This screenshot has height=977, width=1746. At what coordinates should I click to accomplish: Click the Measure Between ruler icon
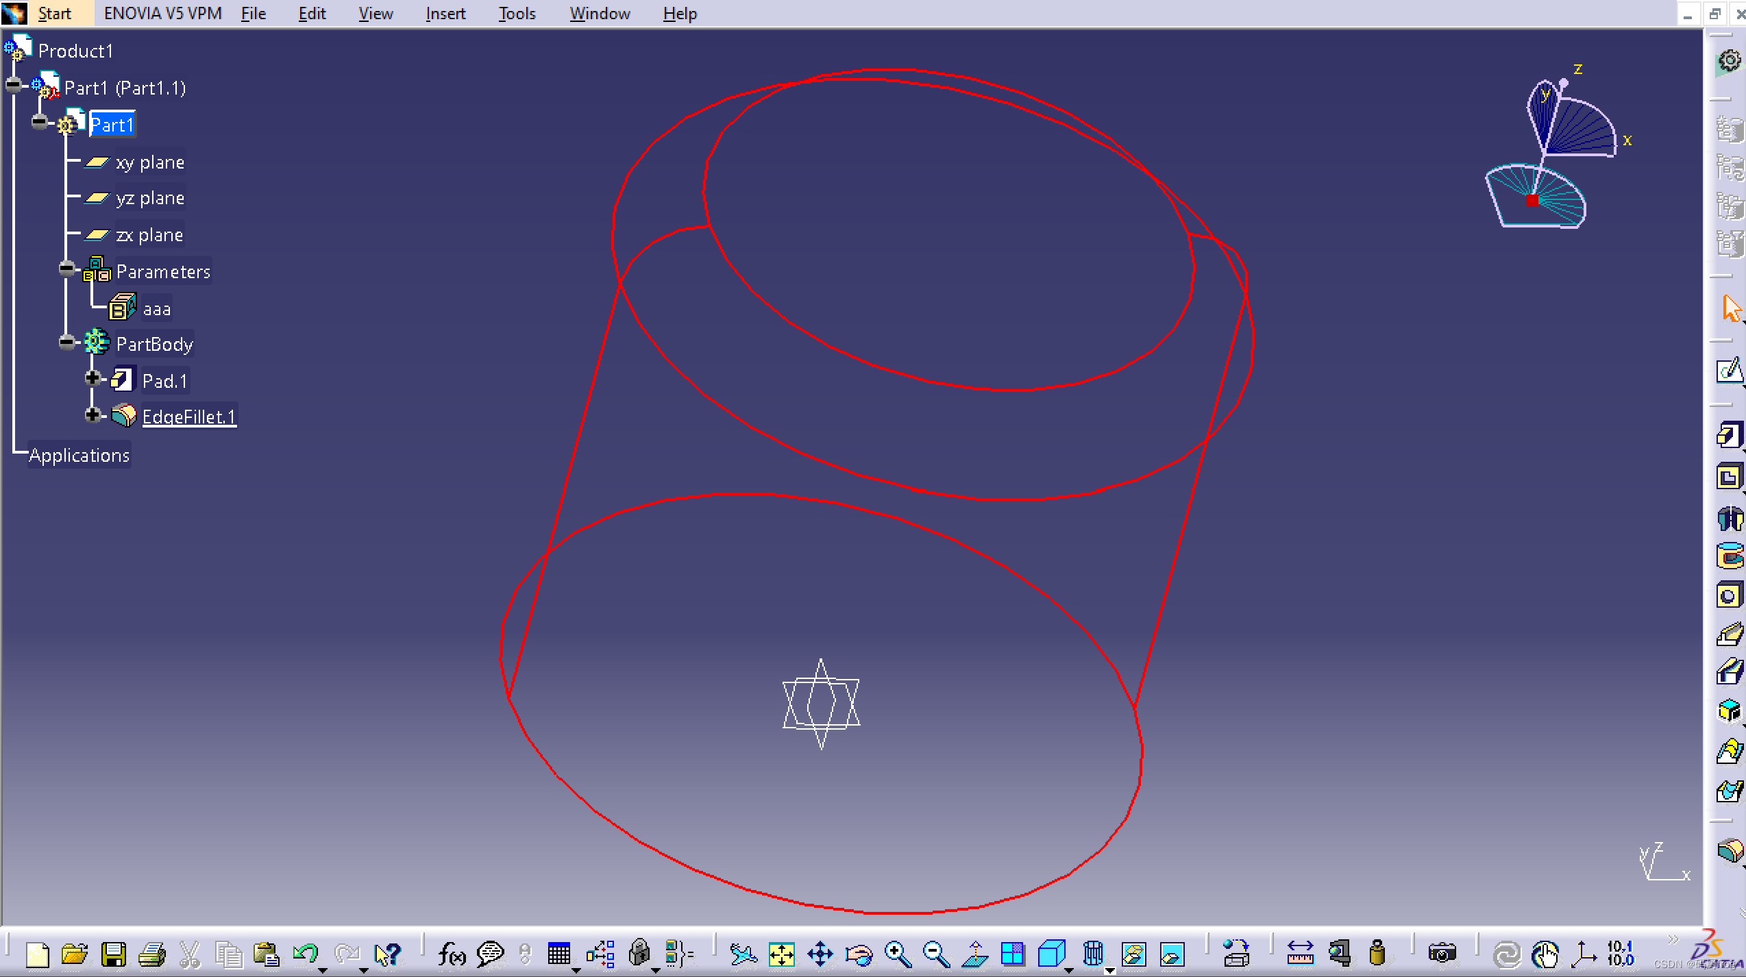tap(1300, 954)
